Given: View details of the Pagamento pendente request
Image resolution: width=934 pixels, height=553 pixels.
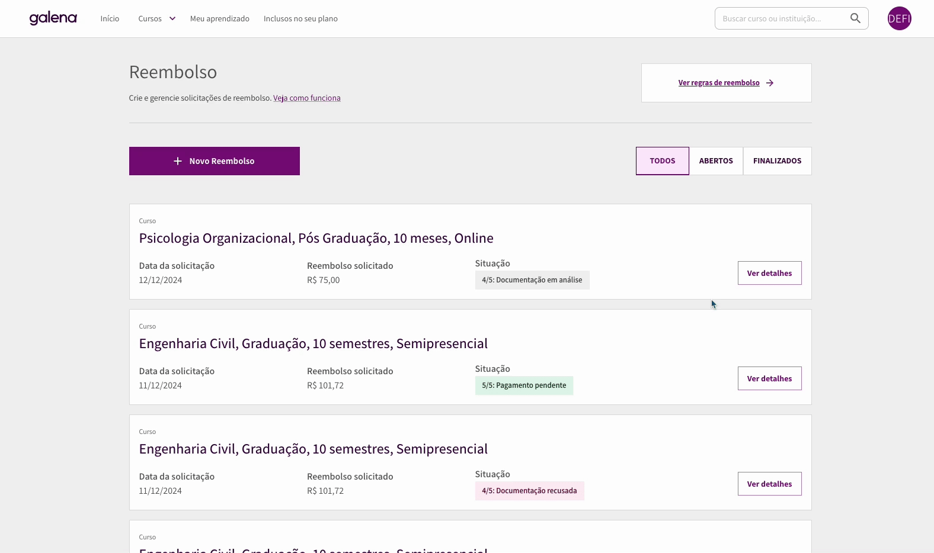Looking at the screenshot, I should pos(769,378).
